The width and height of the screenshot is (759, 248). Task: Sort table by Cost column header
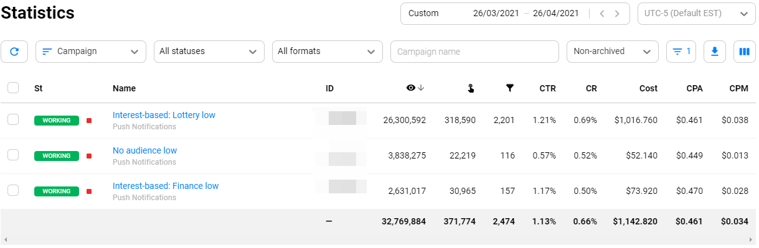(x=648, y=88)
